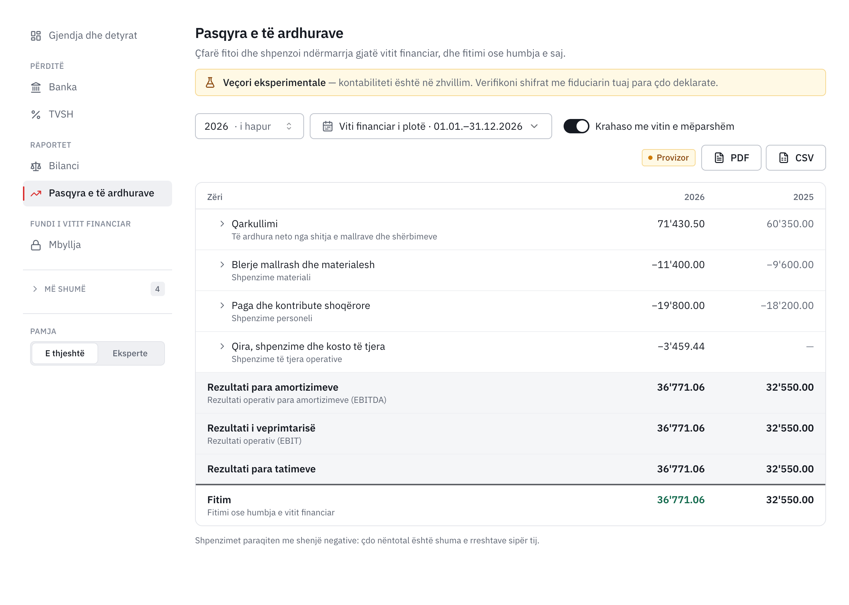The height and width of the screenshot is (605, 849).
Task: Click Rezultati para tatimeve row label
Action: [x=261, y=470]
